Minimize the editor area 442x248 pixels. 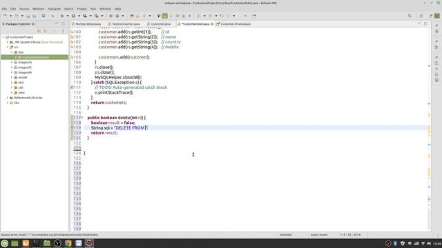419,23
